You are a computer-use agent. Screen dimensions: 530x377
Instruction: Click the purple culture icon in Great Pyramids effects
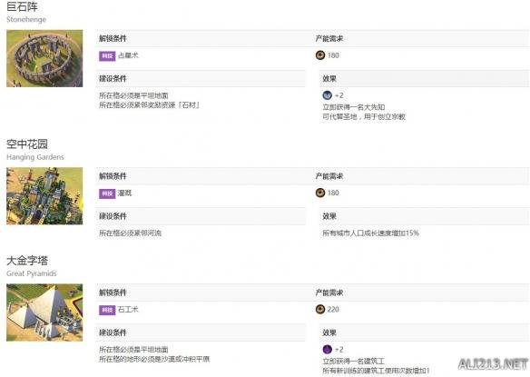(328, 349)
